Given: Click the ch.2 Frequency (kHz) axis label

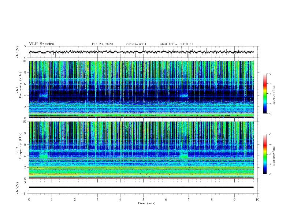Looking at the screenshot, I should coord(19,146).
